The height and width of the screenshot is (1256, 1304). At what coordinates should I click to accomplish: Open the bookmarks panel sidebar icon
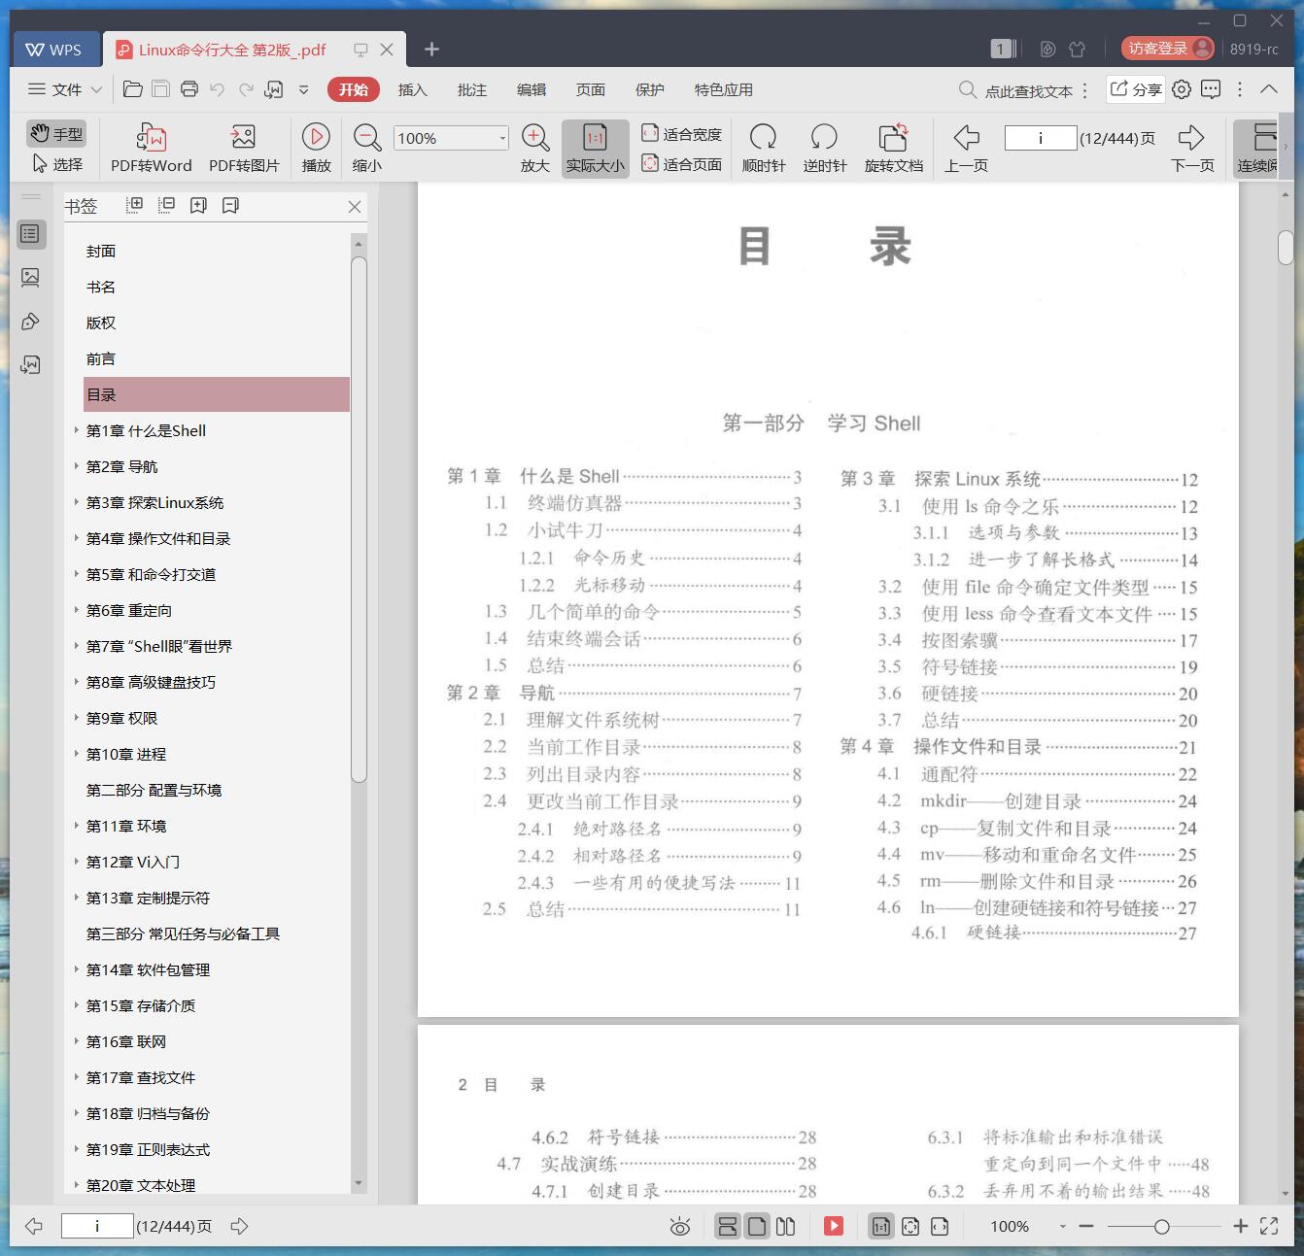tap(30, 234)
